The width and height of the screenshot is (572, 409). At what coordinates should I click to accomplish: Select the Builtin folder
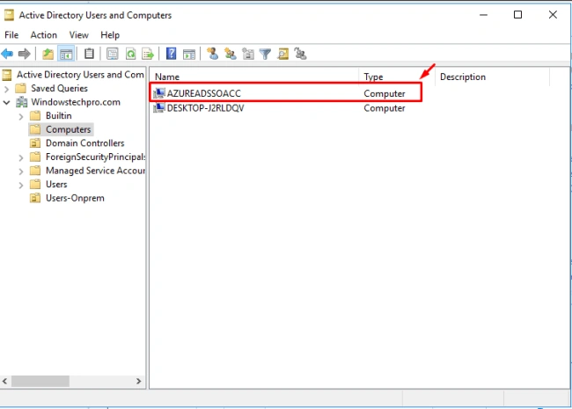[58, 116]
